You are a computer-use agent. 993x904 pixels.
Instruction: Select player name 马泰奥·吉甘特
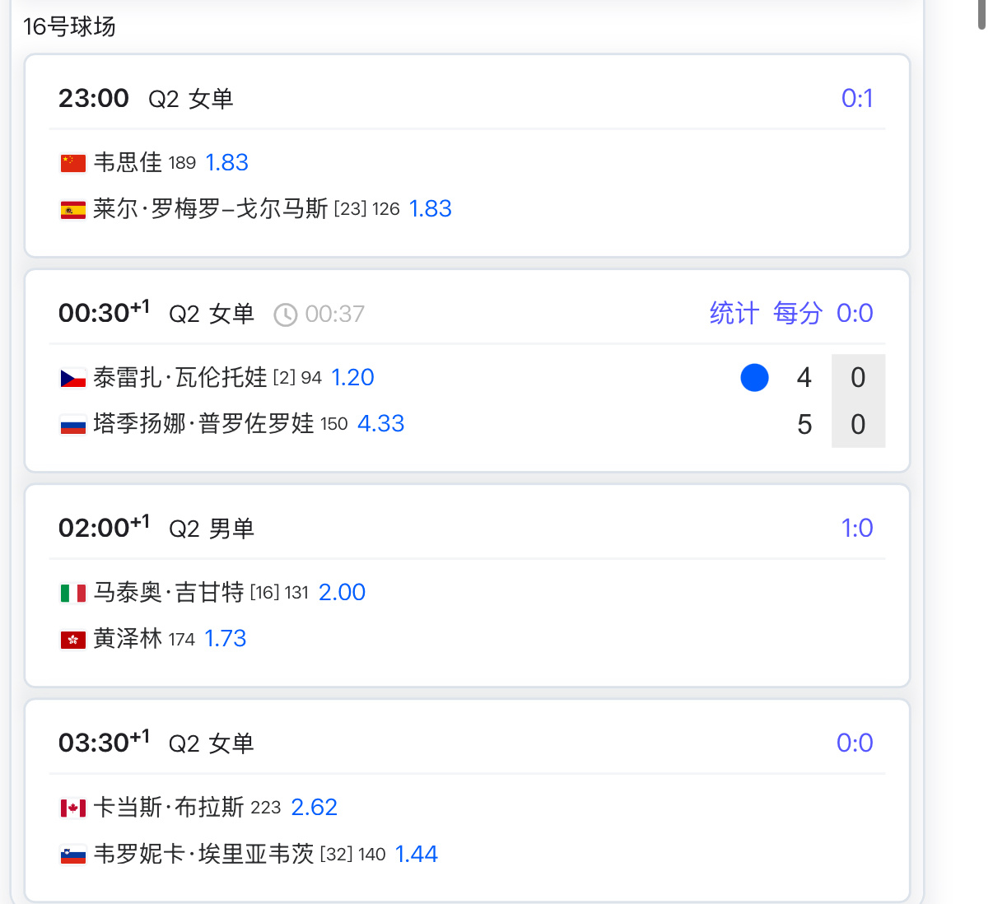click(x=169, y=592)
